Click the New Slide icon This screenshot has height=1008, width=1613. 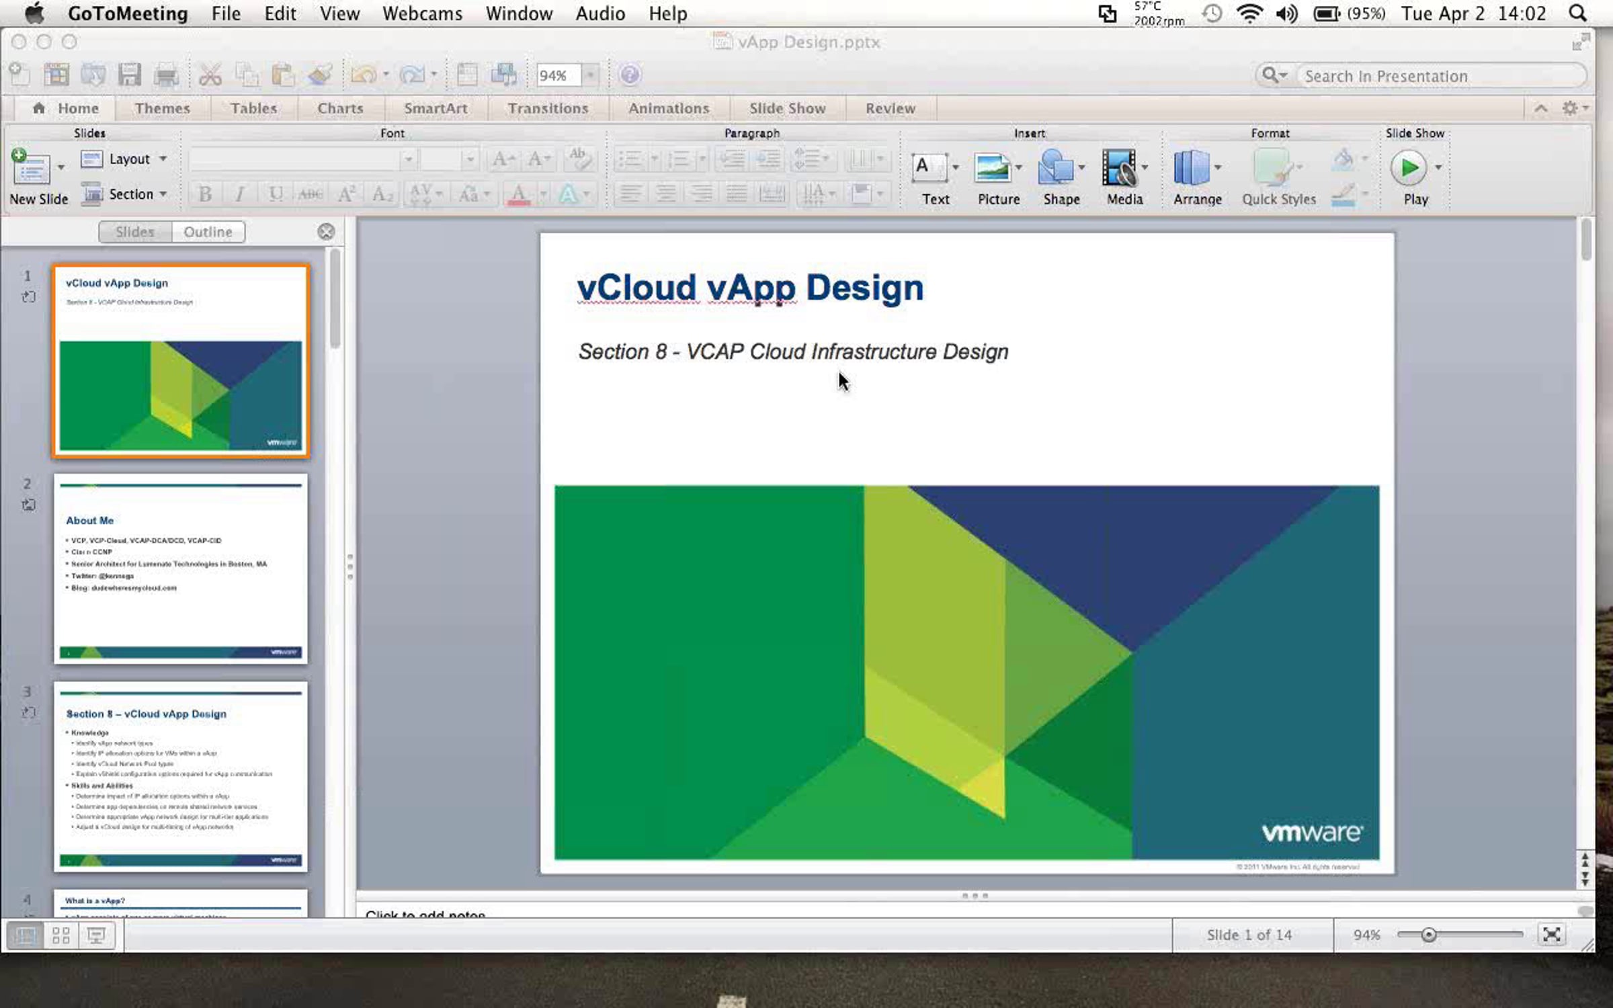click(30, 167)
